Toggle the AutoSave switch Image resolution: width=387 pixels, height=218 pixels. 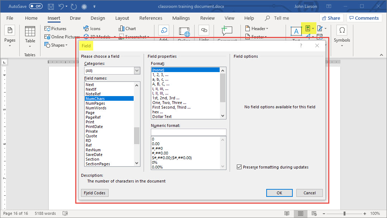(x=35, y=6)
